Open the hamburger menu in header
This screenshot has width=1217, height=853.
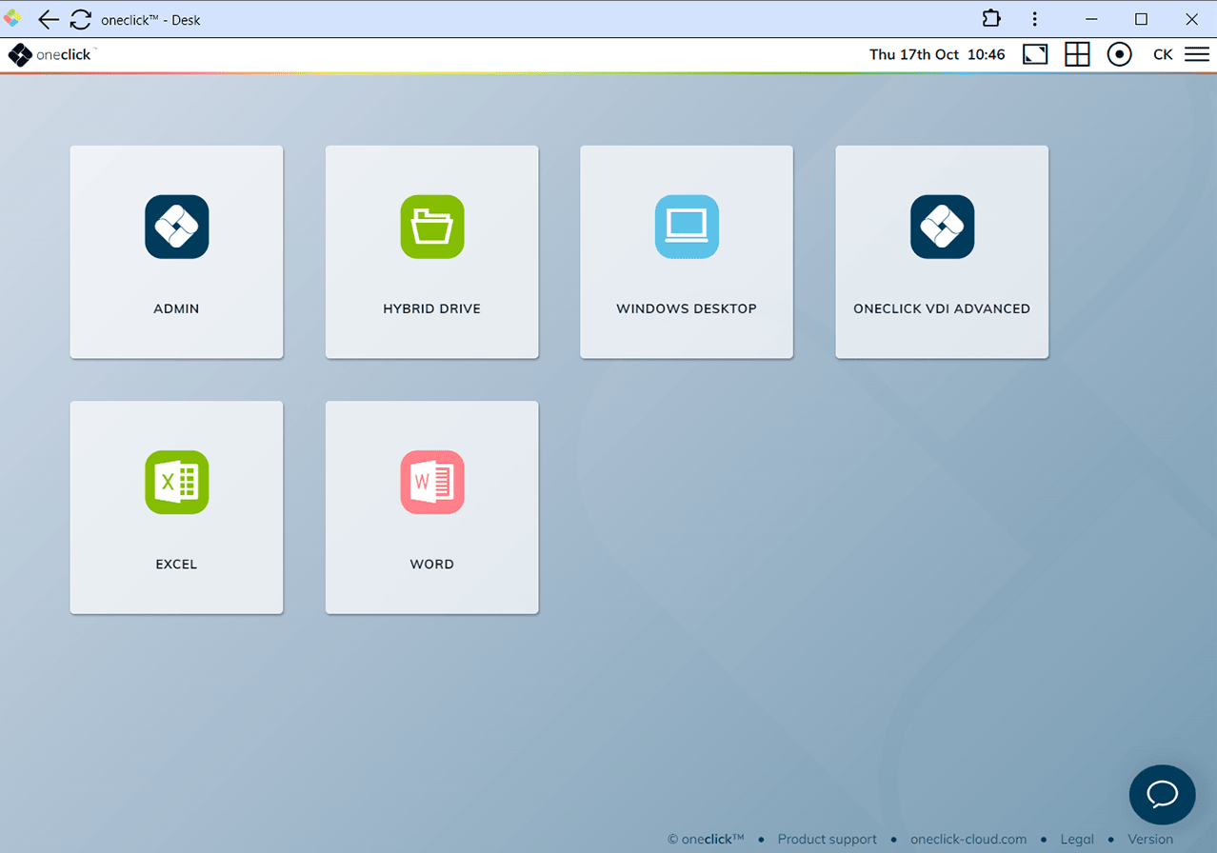pyautogui.click(x=1197, y=54)
